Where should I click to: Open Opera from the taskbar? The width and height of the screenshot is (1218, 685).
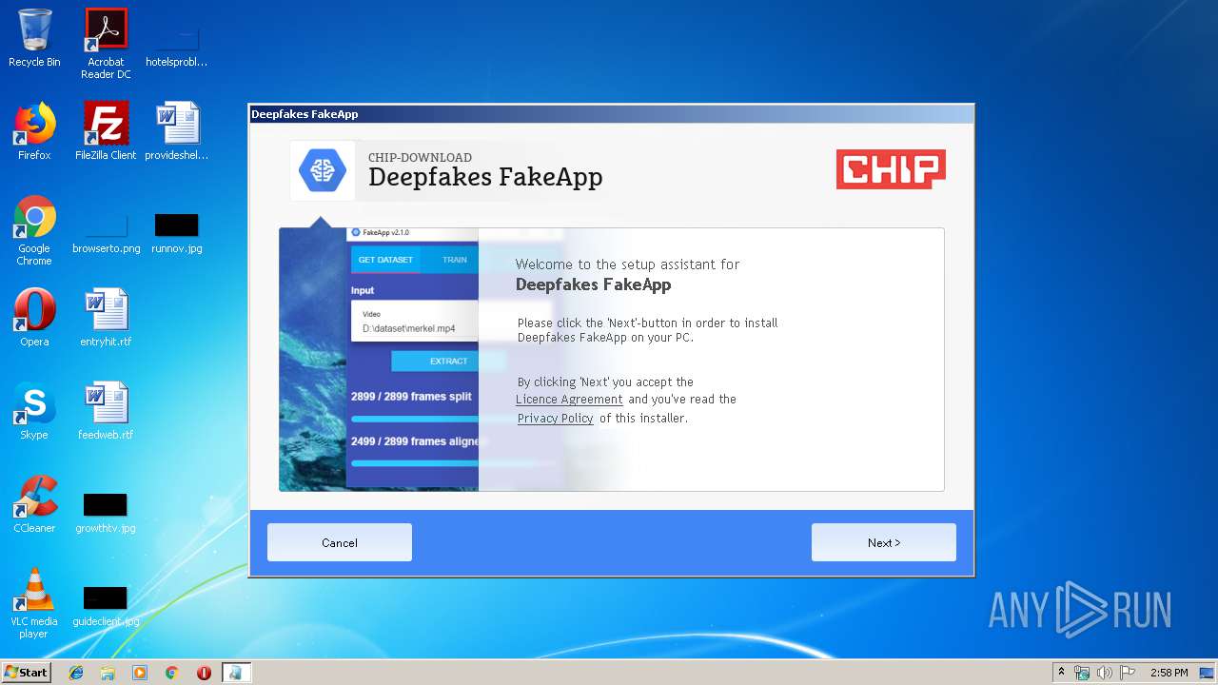[204, 673]
